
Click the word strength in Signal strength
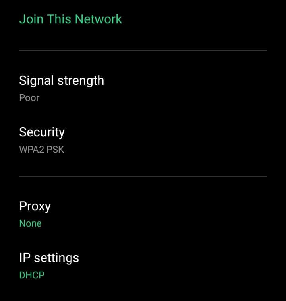point(81,81)
